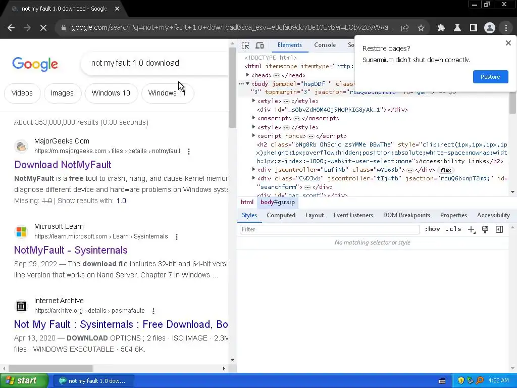Toggle device toolbar in DevTools
Image resolution: width=517 pixels, height=388 pixels.
pos(260,45)
